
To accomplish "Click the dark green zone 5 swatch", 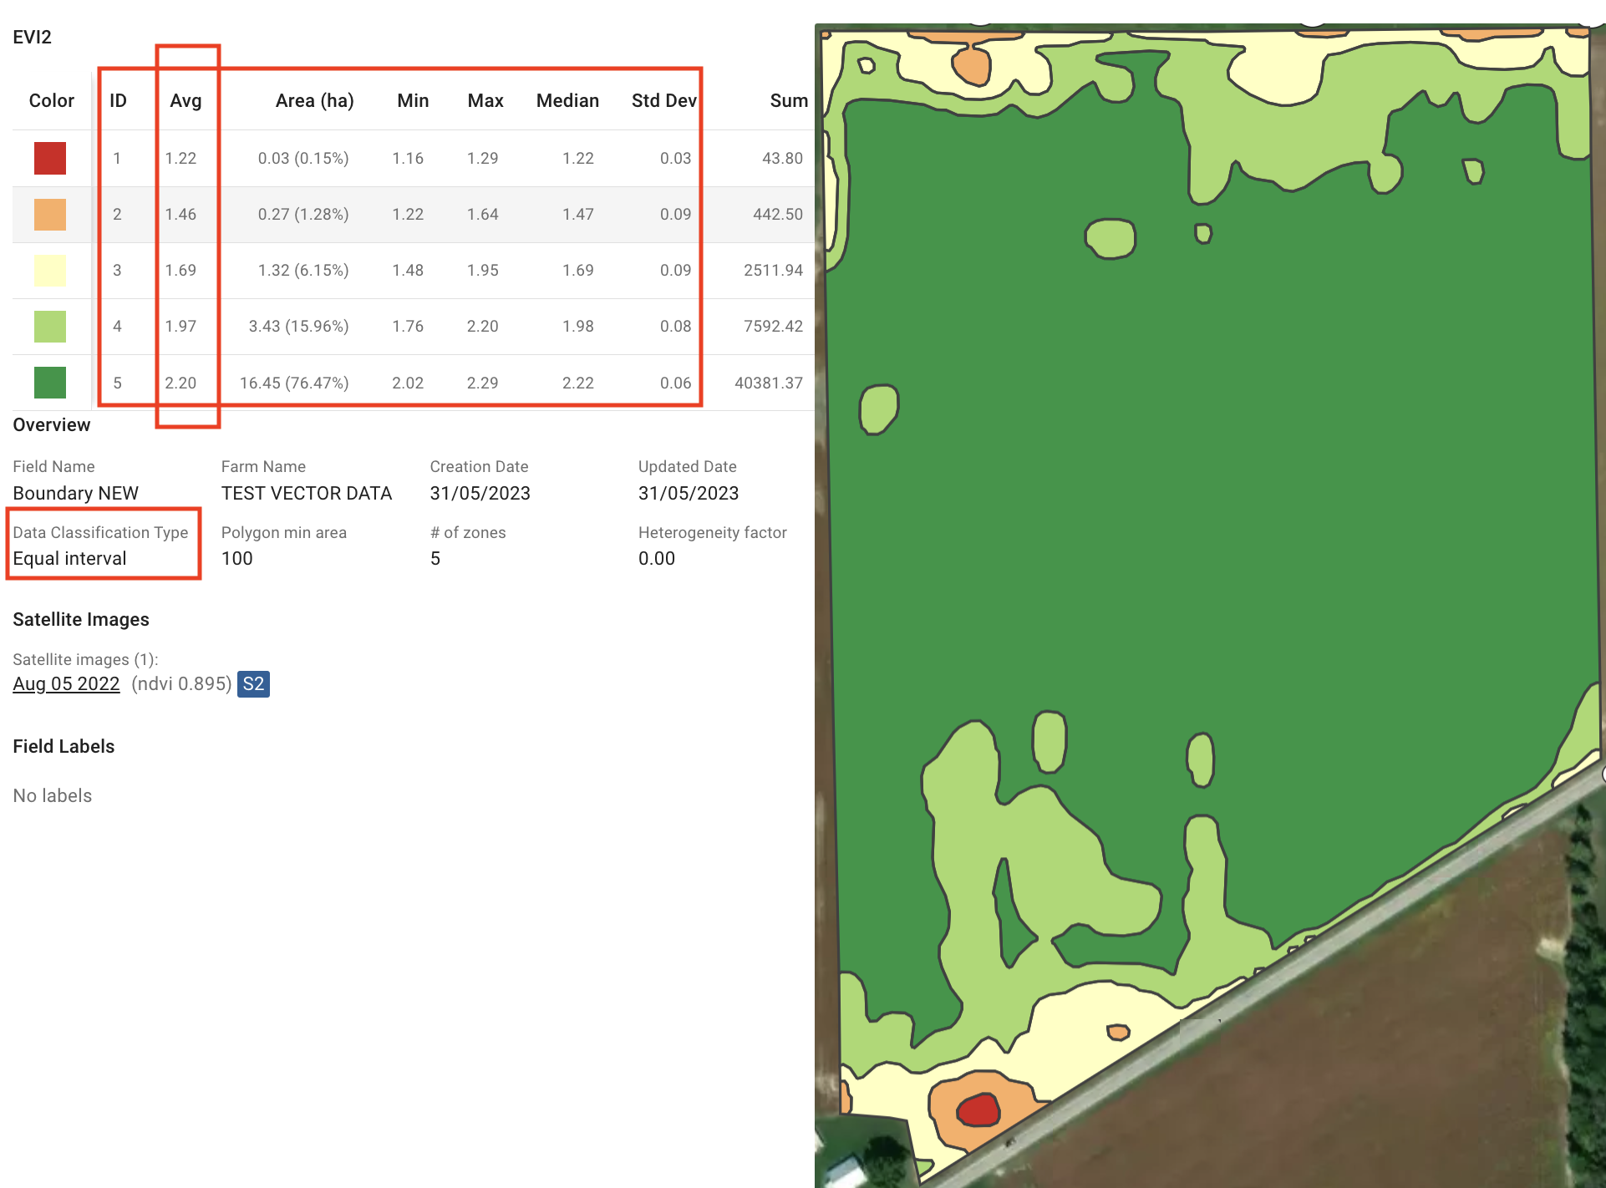I will point(50,383).
